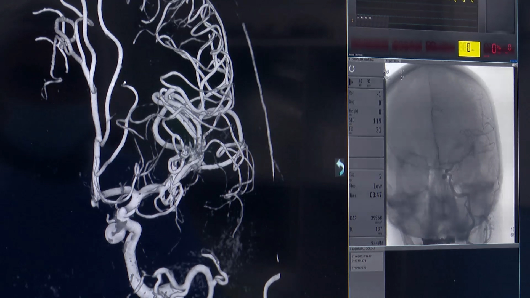Screen dimensions: 530x298
Task: Switch to the Acquisition tab
Action: (392, 61)
